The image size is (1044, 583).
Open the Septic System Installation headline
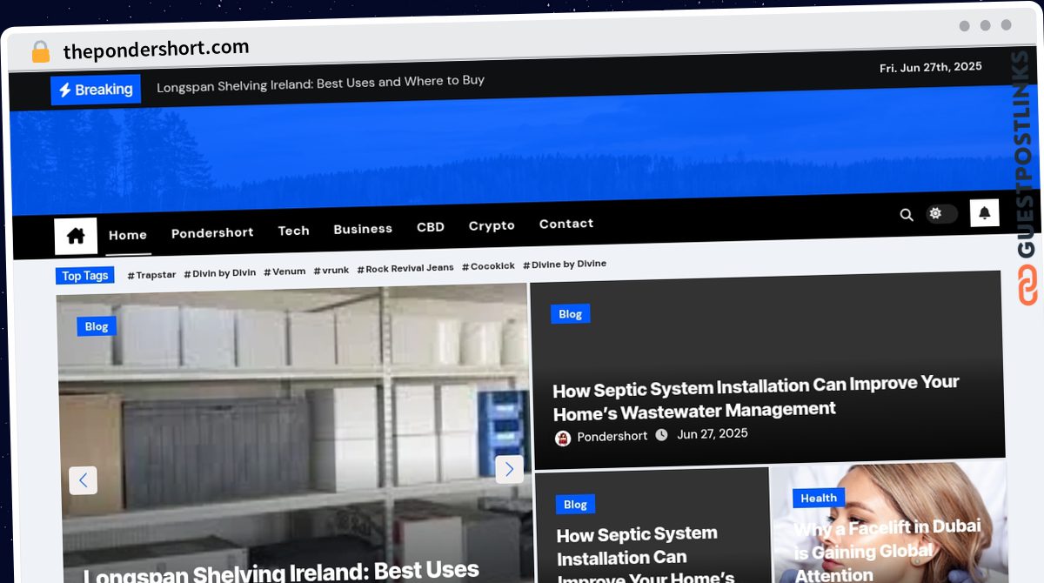click(x=755, y=397)
